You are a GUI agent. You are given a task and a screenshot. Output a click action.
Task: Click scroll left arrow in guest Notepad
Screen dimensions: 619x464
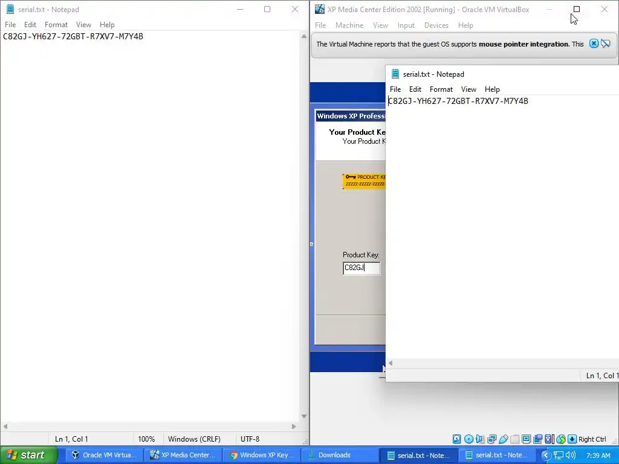coord(391,363)
